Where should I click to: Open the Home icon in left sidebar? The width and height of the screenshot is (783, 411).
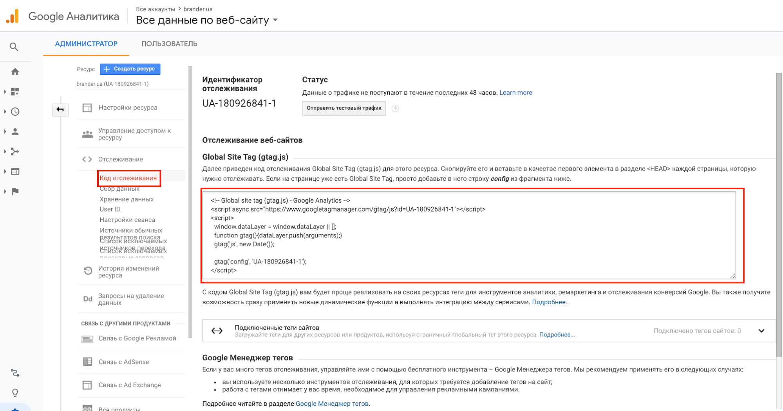(x=15, y=72)
